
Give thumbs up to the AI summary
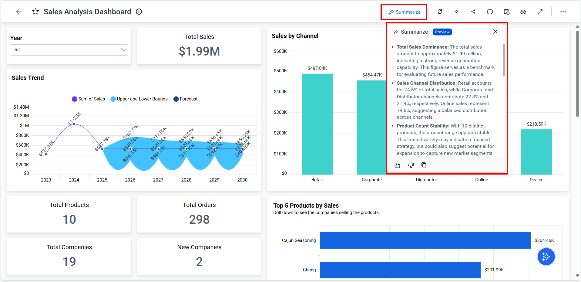tap(398, 165)
